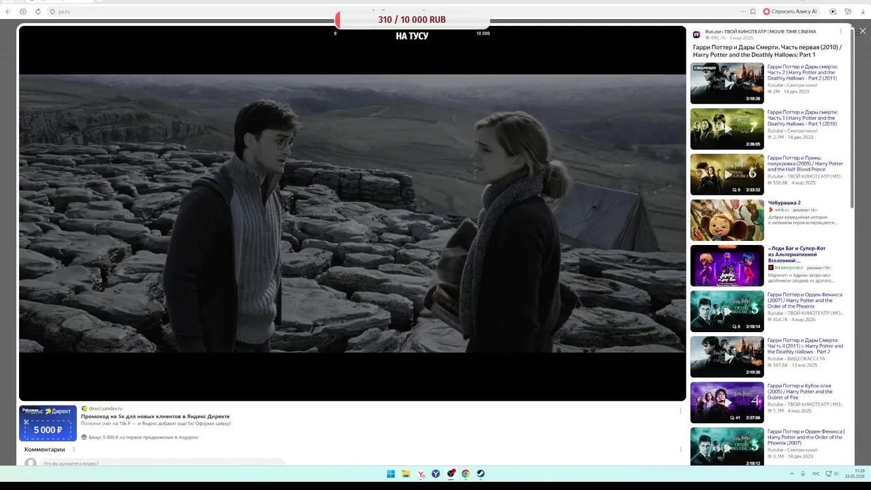Click the user avatar beside the comment field
Image resolution: width=871 pixels, height=490 pixels.
(x=31, y=463)
